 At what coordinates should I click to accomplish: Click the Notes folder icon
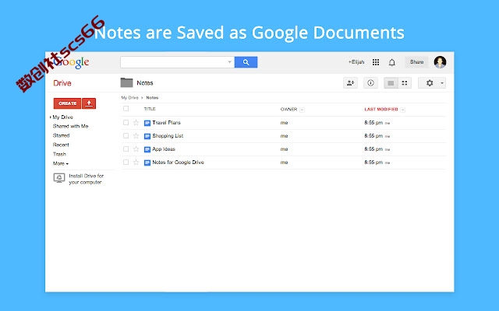(x=126, y=83)
